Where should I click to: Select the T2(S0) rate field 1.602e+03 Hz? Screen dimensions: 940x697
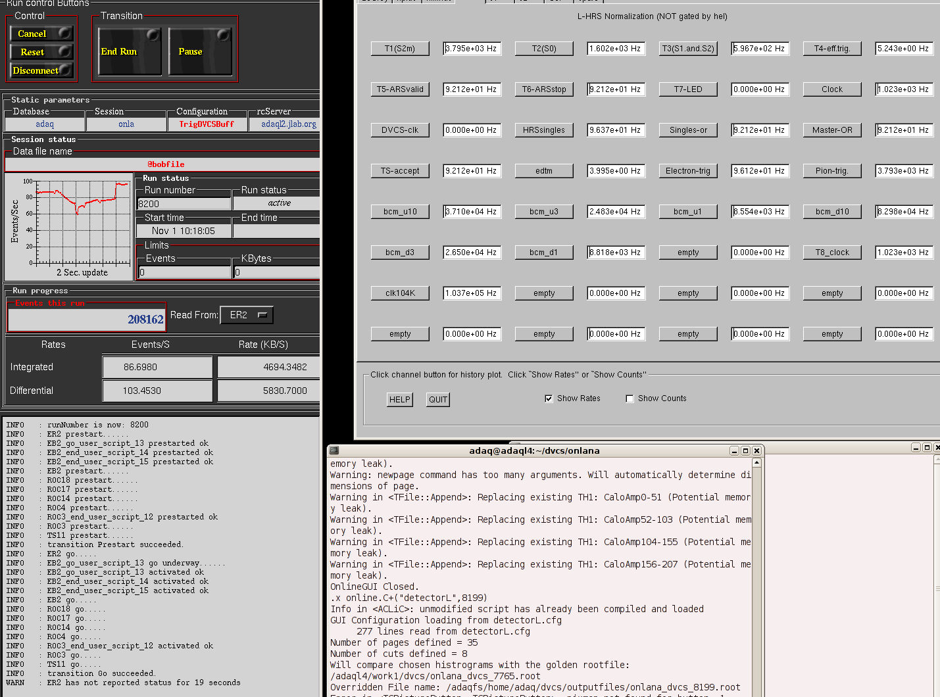click(616, 49)
